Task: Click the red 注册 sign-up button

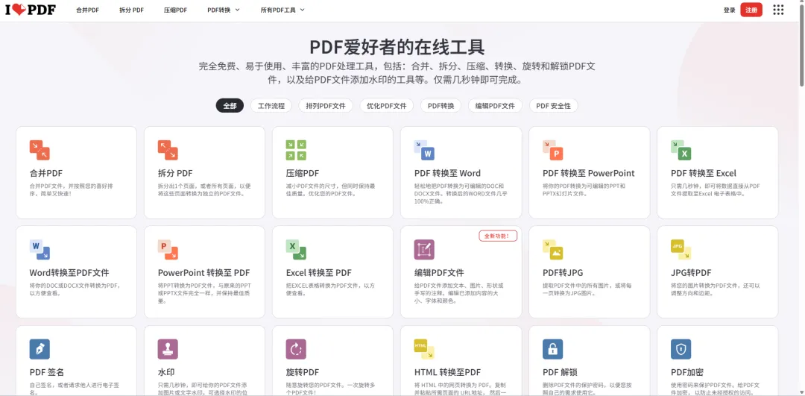Action: pyautogui.click(x=751, y=10)
